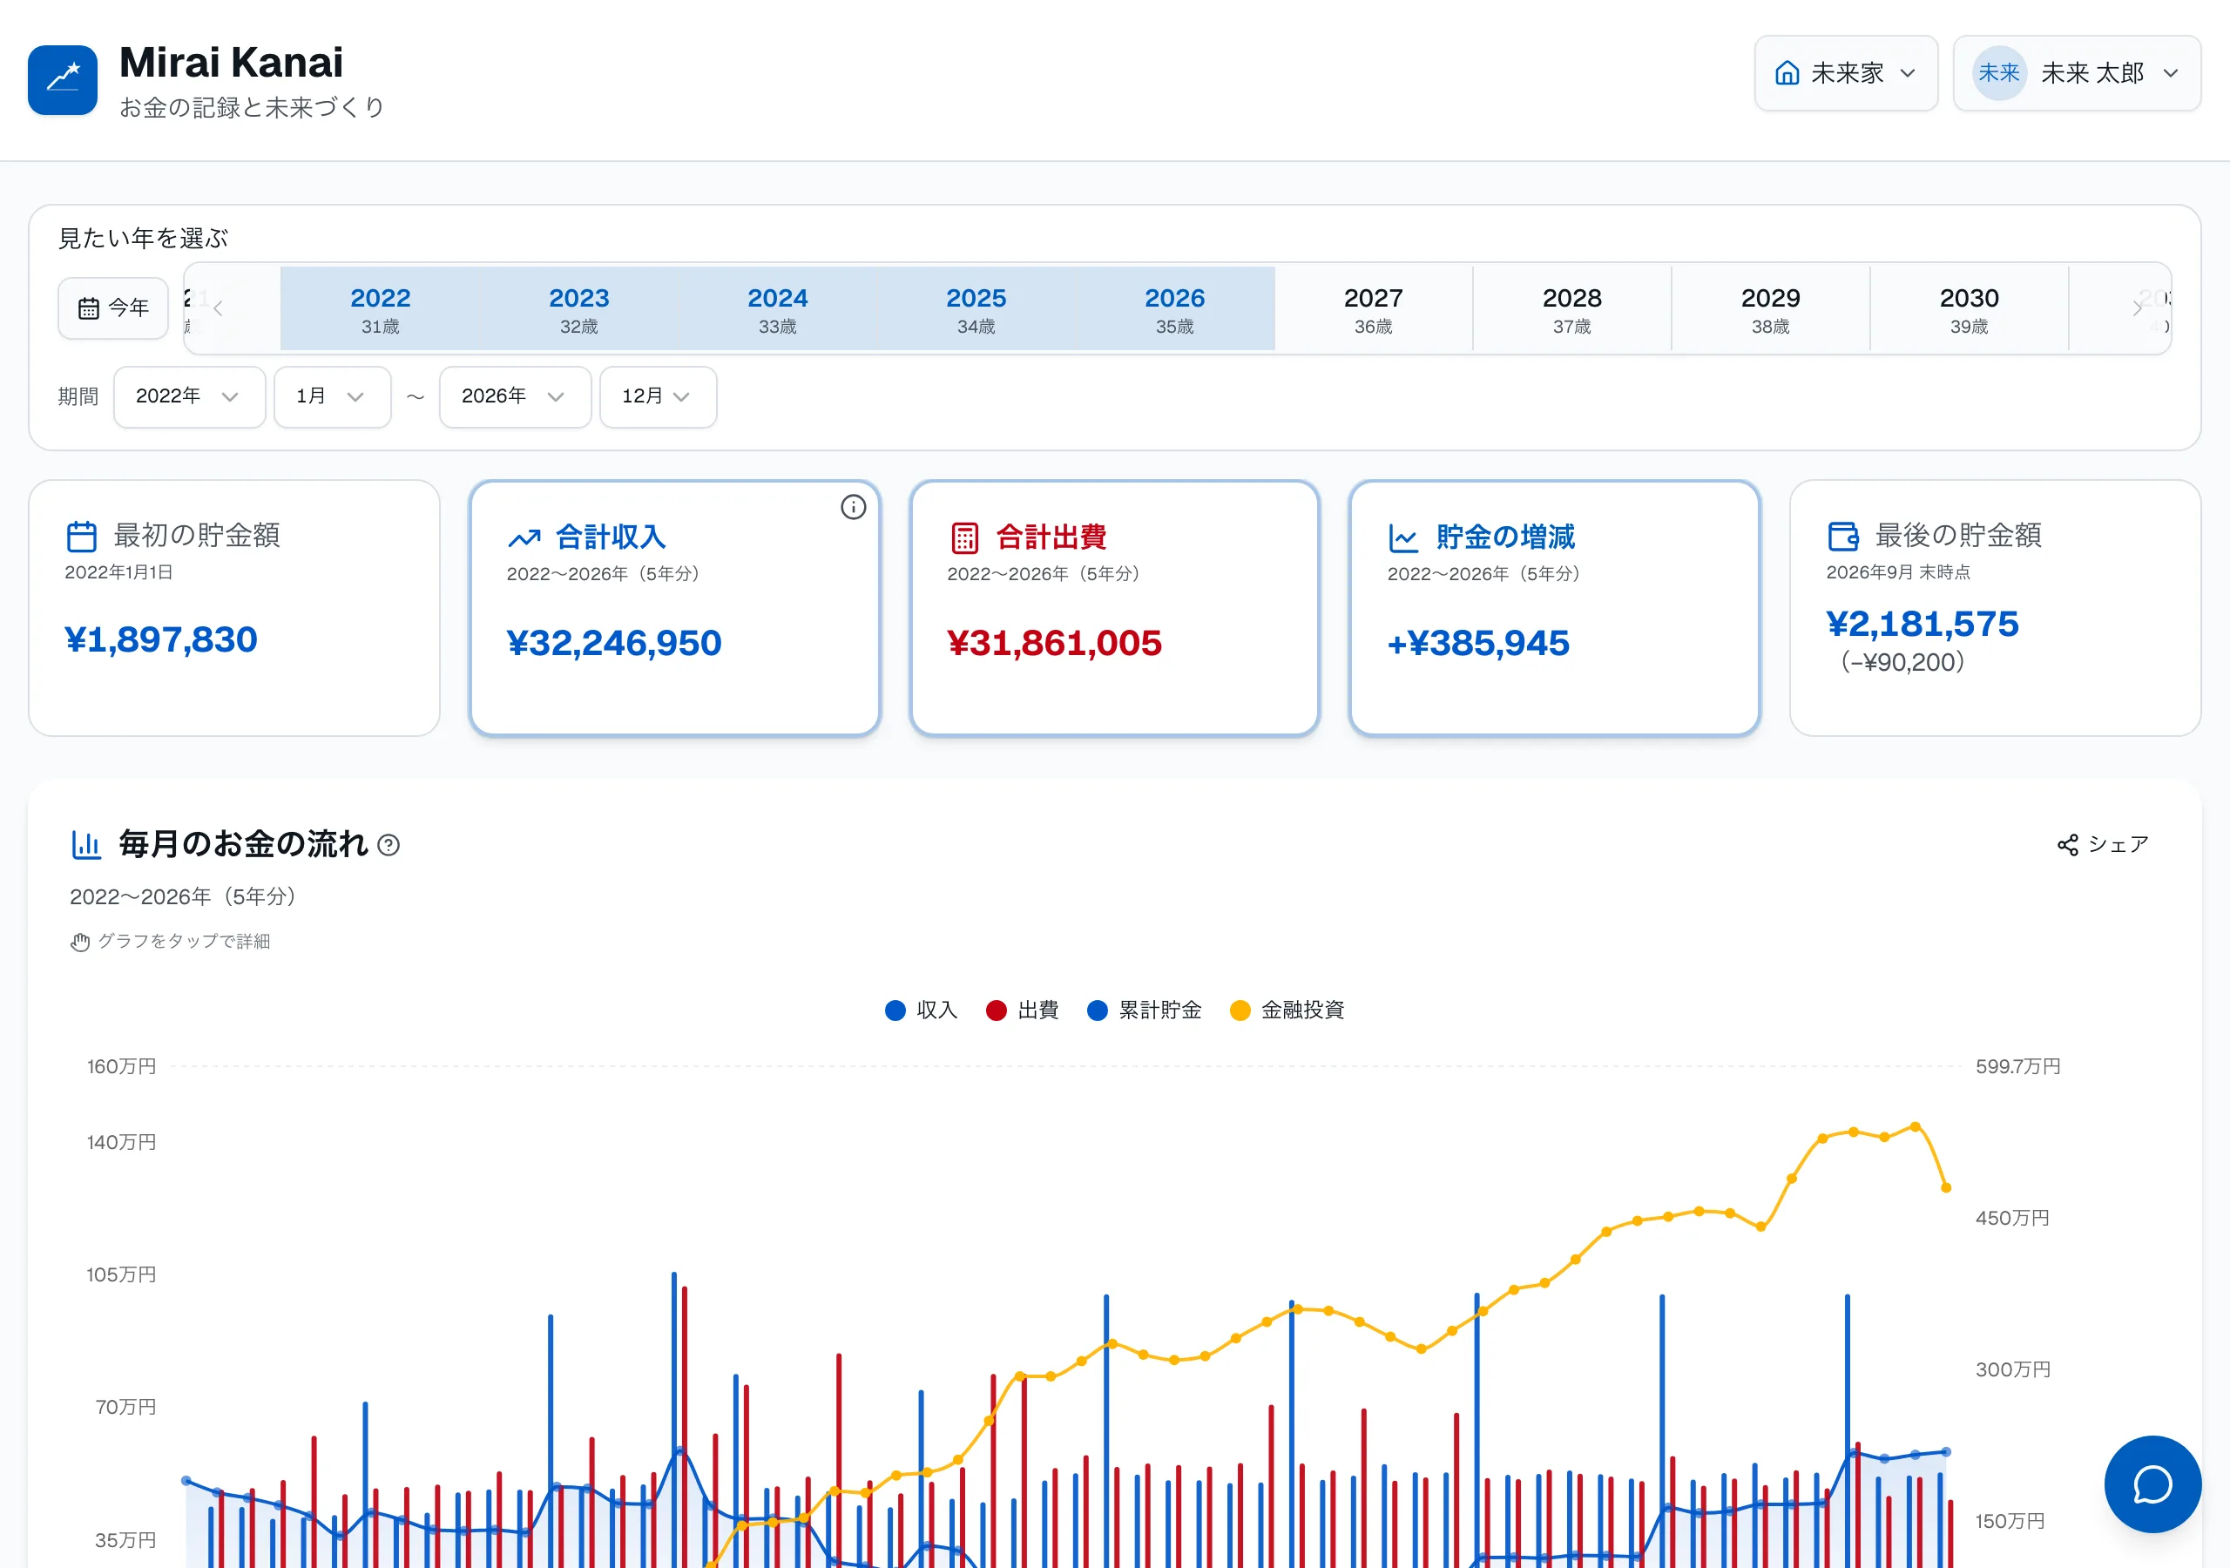
Task: Open the 貯金の増減 summary card
Action: (1554, 608)
